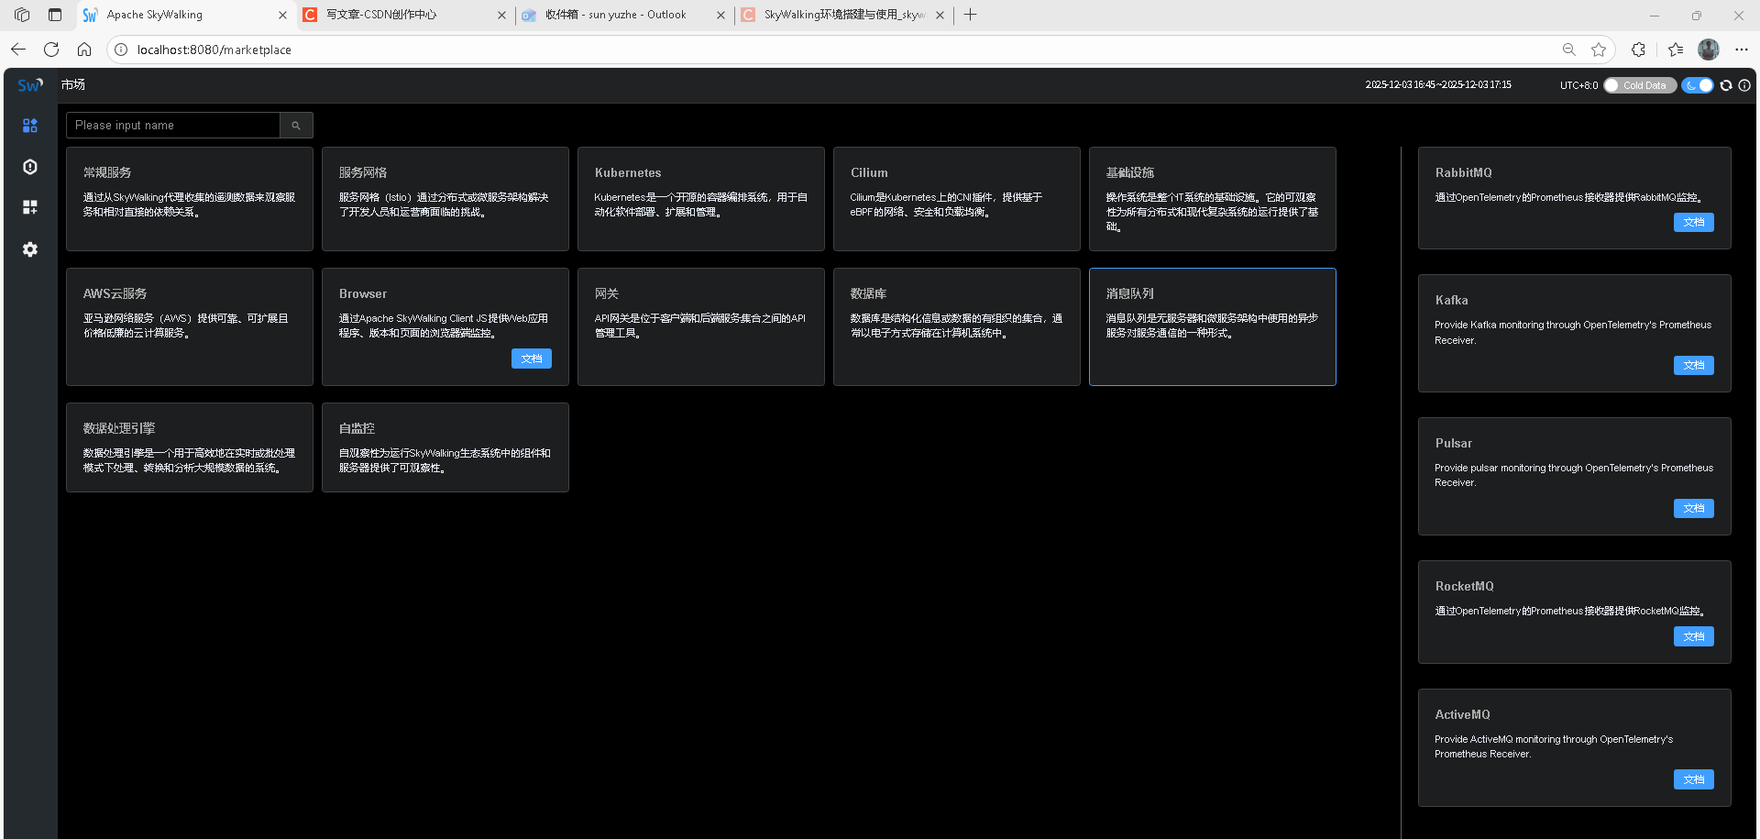Viewport: 1760px width, 839px height.
Task: Focus the 'Please input name' search field
Action: pos(173,126)
